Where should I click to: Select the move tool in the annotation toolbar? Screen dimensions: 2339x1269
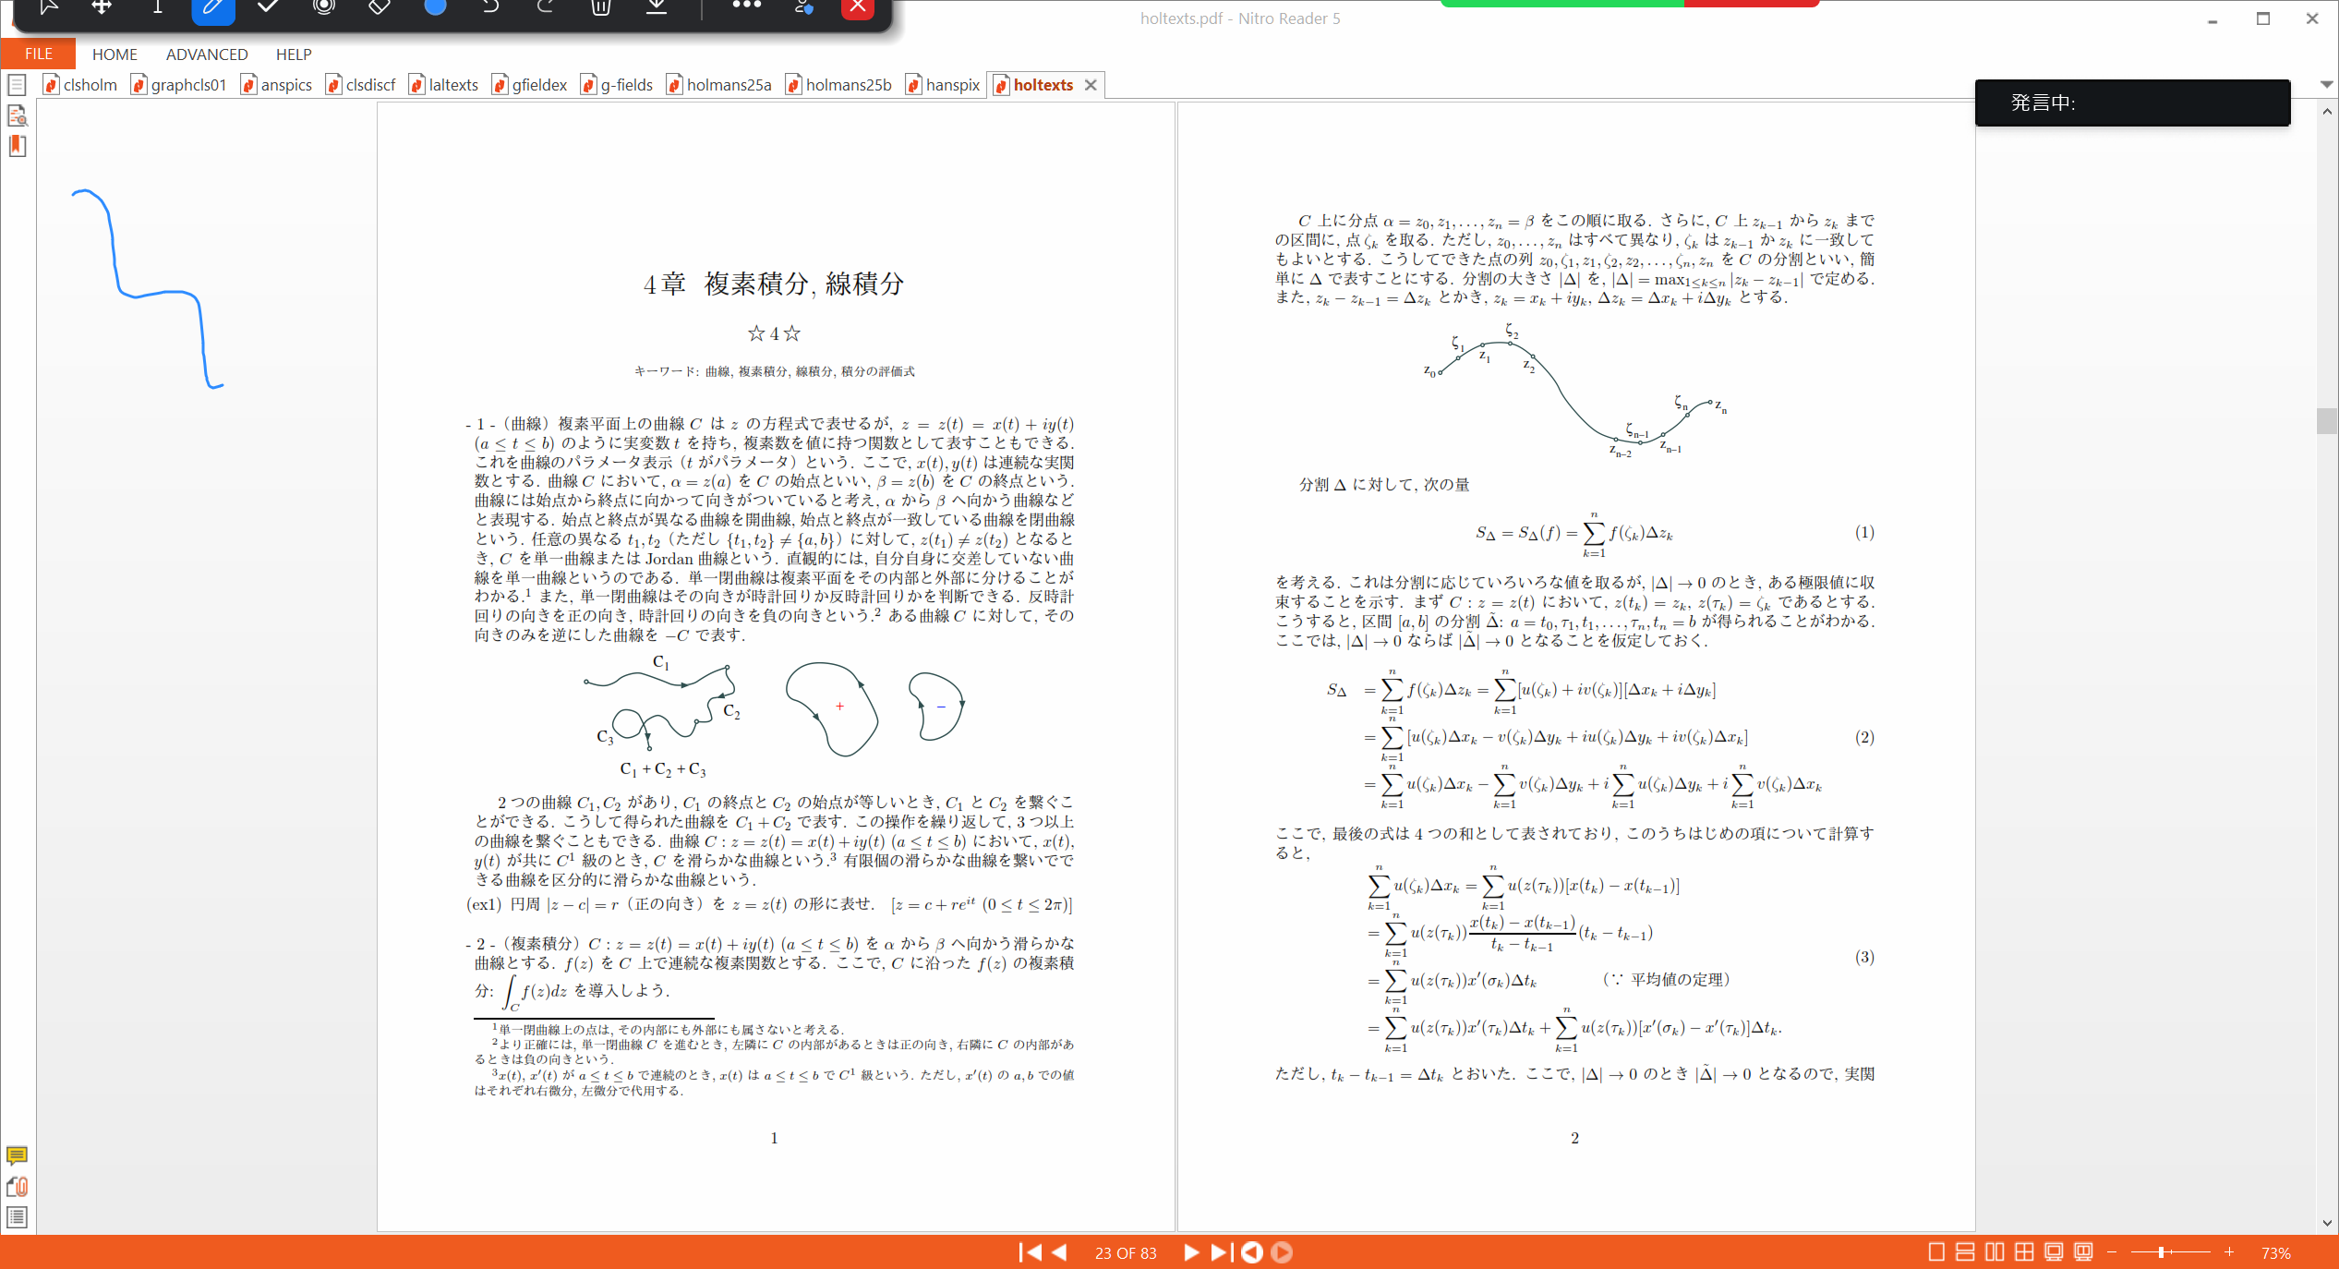(x=102, y=9)
